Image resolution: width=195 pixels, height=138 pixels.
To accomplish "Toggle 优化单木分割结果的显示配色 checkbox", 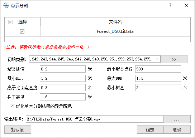I will coord(12,106).
